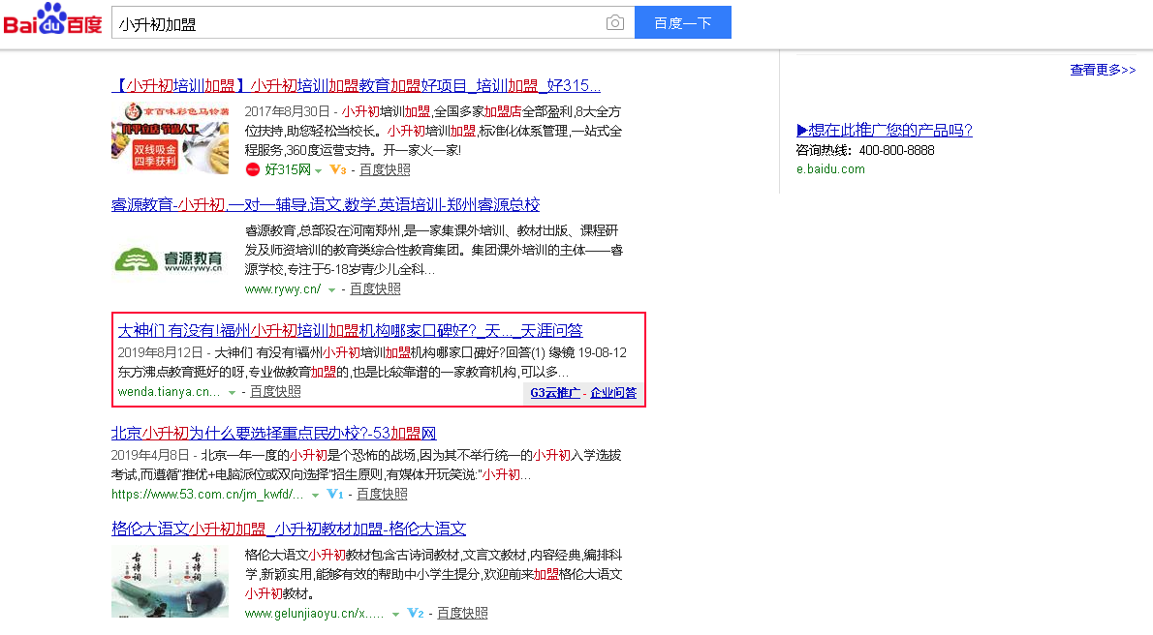Image resolution: width=1153 pixels, height=635 pixels.
Task: Expand the dropdown arrow next to wenda.tianya.cn
Action: (232, 392)
